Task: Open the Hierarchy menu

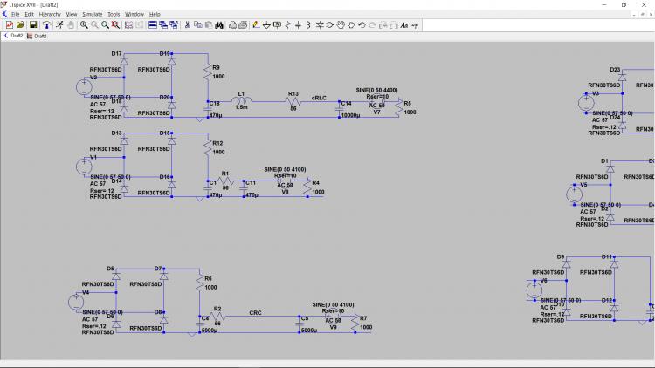Action: pos(50,15)
